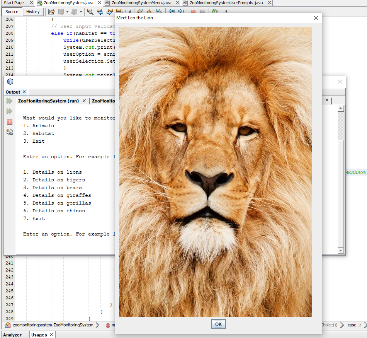The height and width of the screenshot is (338, 367).
Task: Click output line '2. Habitat'
Action: coord(38,133)
